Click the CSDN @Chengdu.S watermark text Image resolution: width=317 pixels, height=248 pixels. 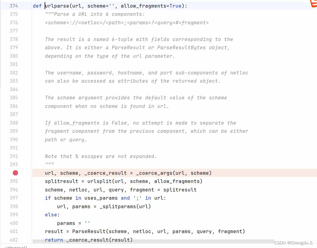(293, 243)
